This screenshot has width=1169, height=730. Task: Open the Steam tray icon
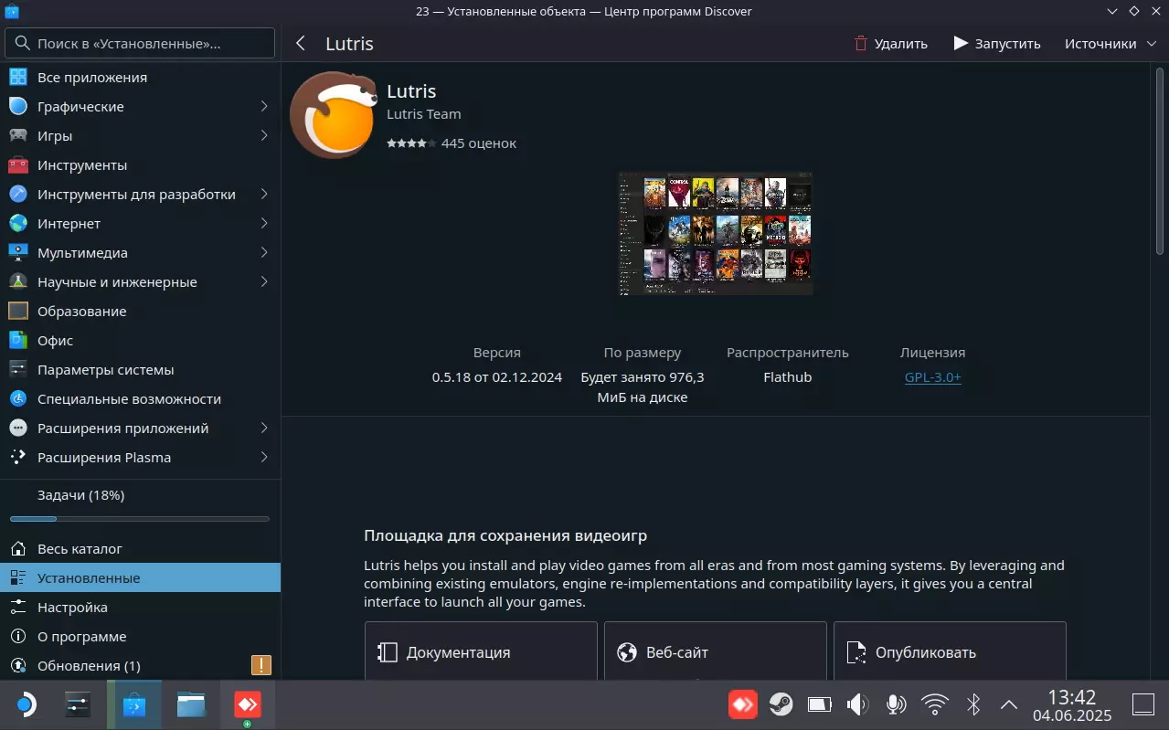(781, 704)
